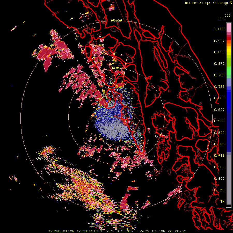This screenshot has height=233, width=233.
Task: Select the 1.000 scale value
Action: (219, 29)
